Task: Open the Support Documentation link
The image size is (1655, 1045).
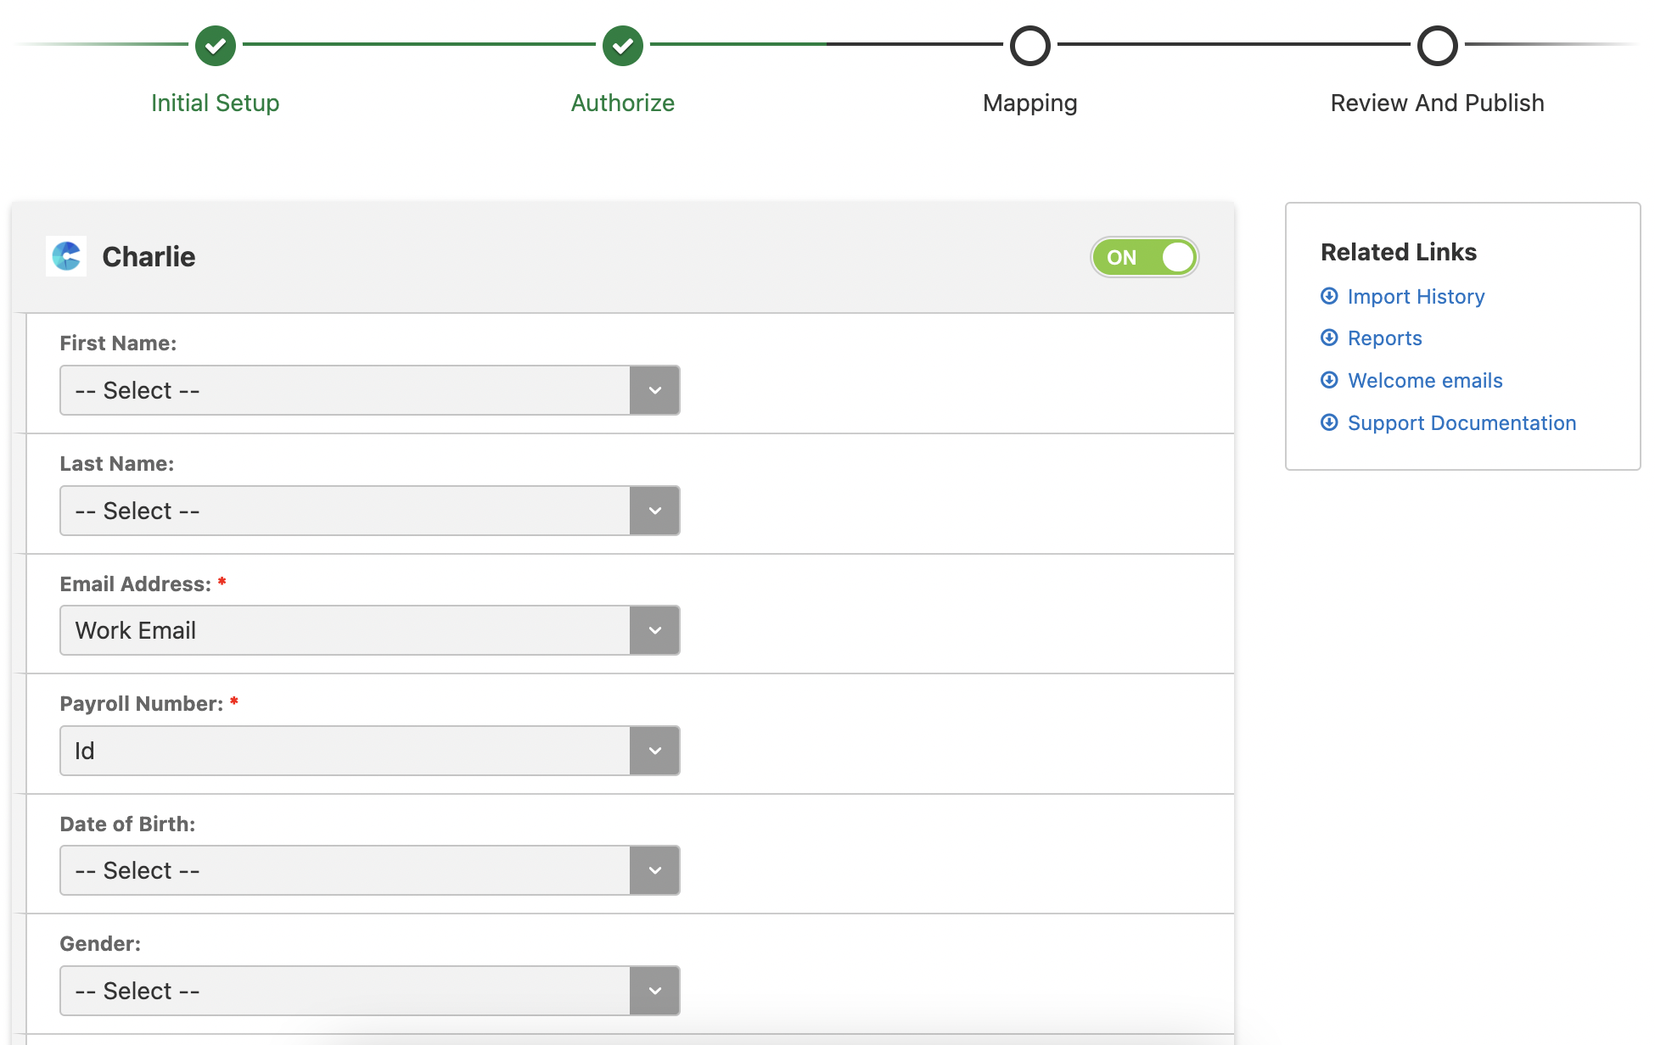Action: click(x=1461, y=422)
